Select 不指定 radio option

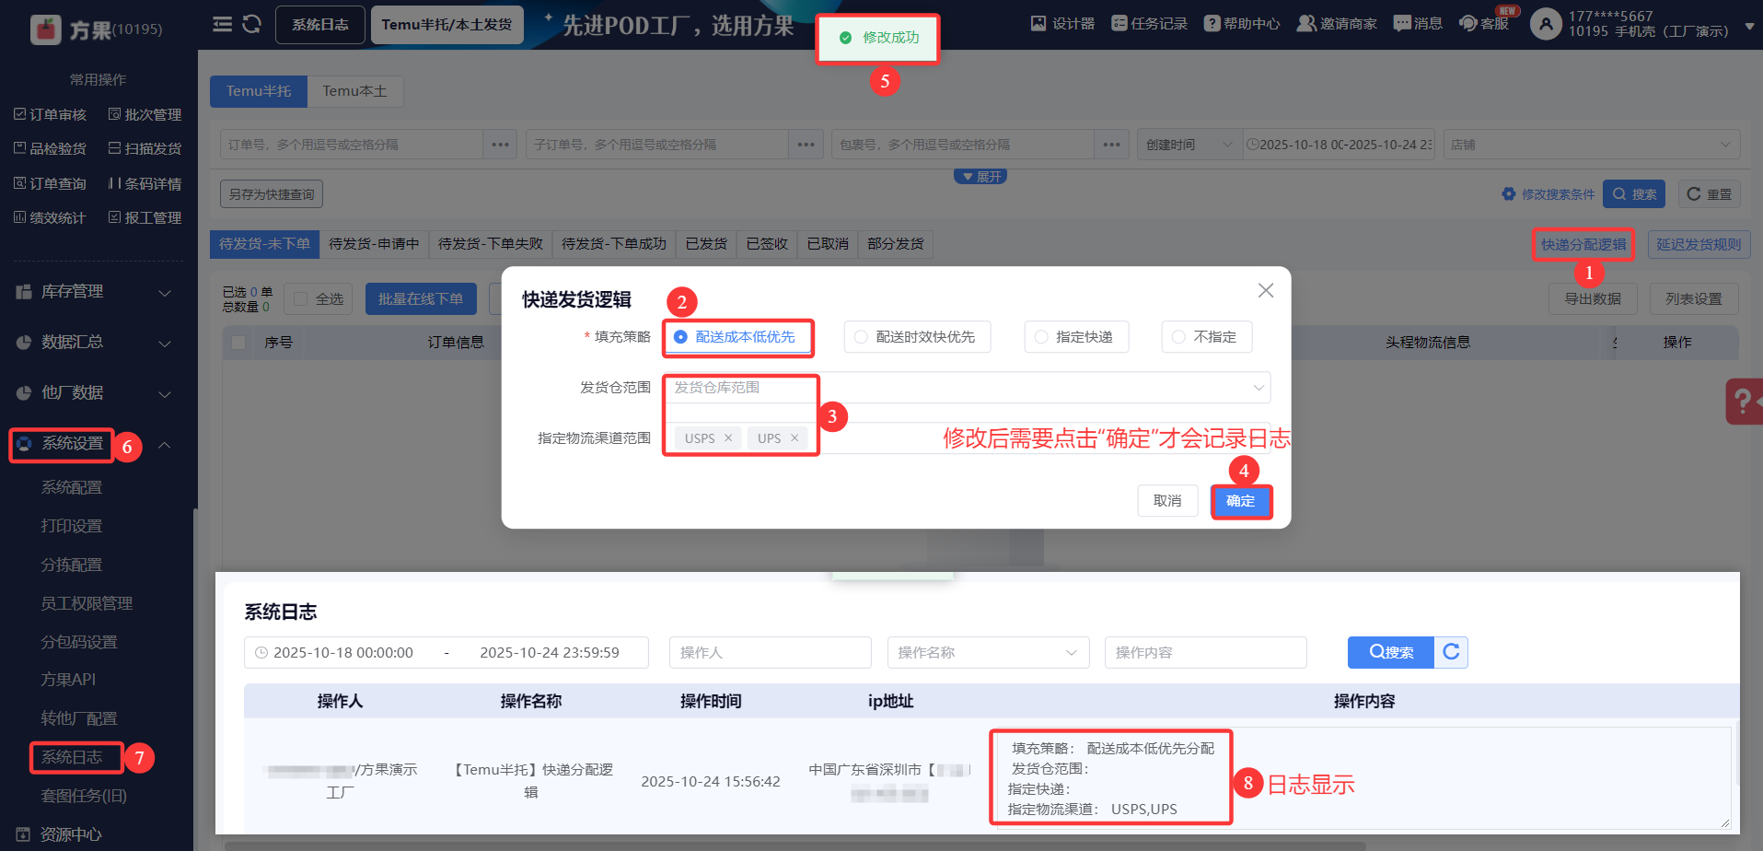pyautogui.click(x=1207, y=337)
